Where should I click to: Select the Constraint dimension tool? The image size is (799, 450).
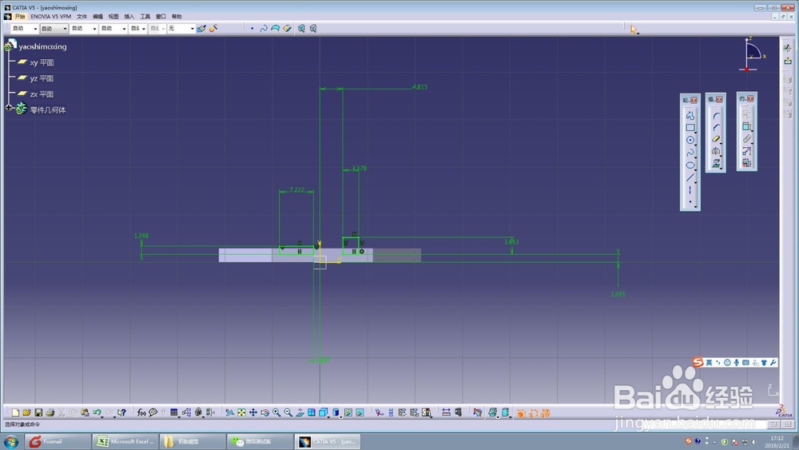tap(746, 126)
